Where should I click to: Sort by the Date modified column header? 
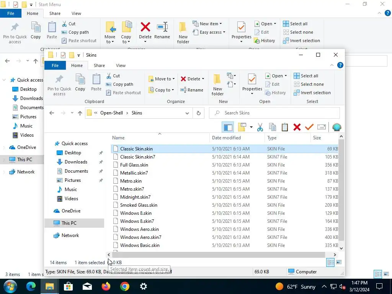coord(226,138)
